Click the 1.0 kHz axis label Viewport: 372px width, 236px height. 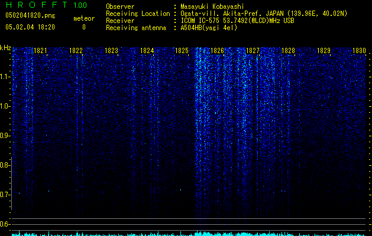tap(4, 106)
